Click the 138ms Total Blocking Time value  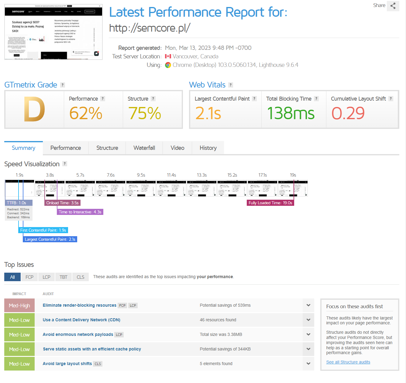291,113
